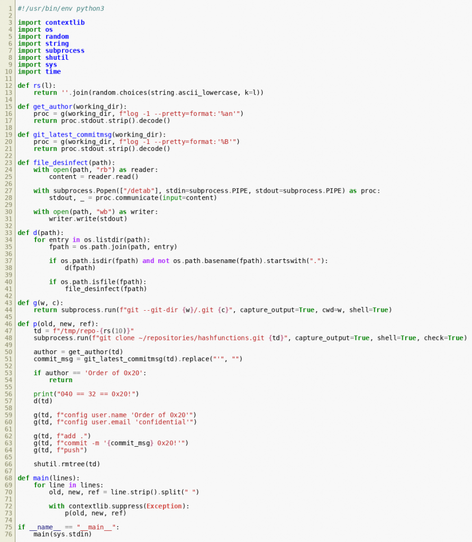Click the python3 shebang comment
Viewport: 472px width, 542px height.
click(x=64, y=8)
